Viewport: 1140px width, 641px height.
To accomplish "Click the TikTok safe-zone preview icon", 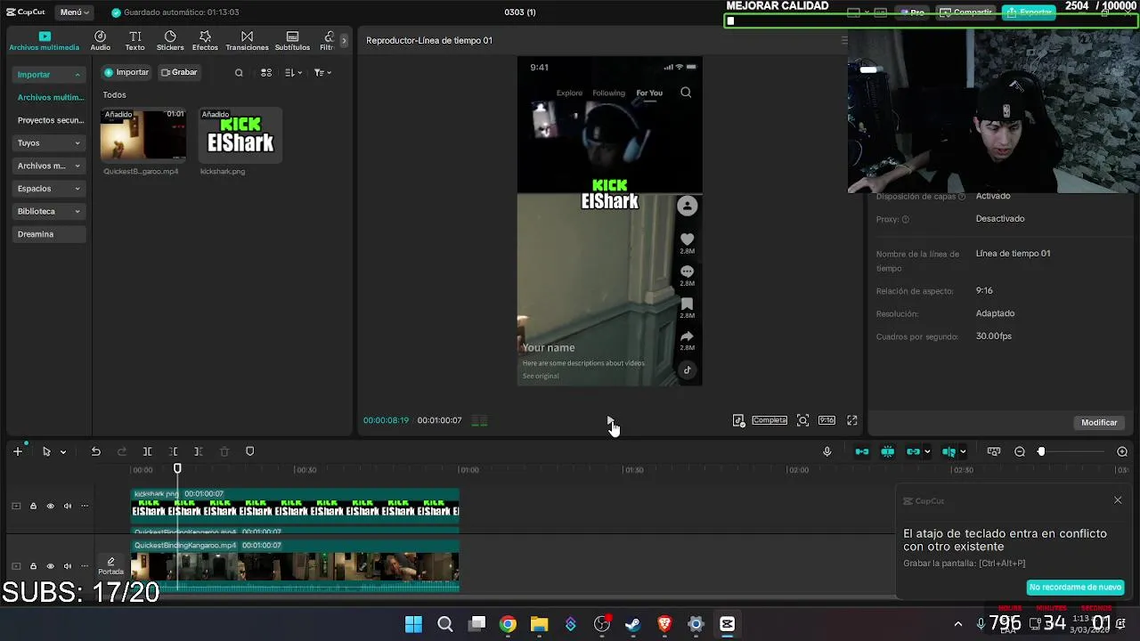I will 738,420.
